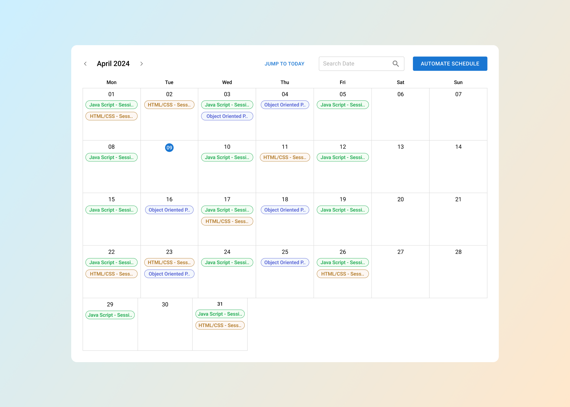This screenshot has height=407, width=570.
Task: Click the Sun weekday header
Action: (458, 82)
